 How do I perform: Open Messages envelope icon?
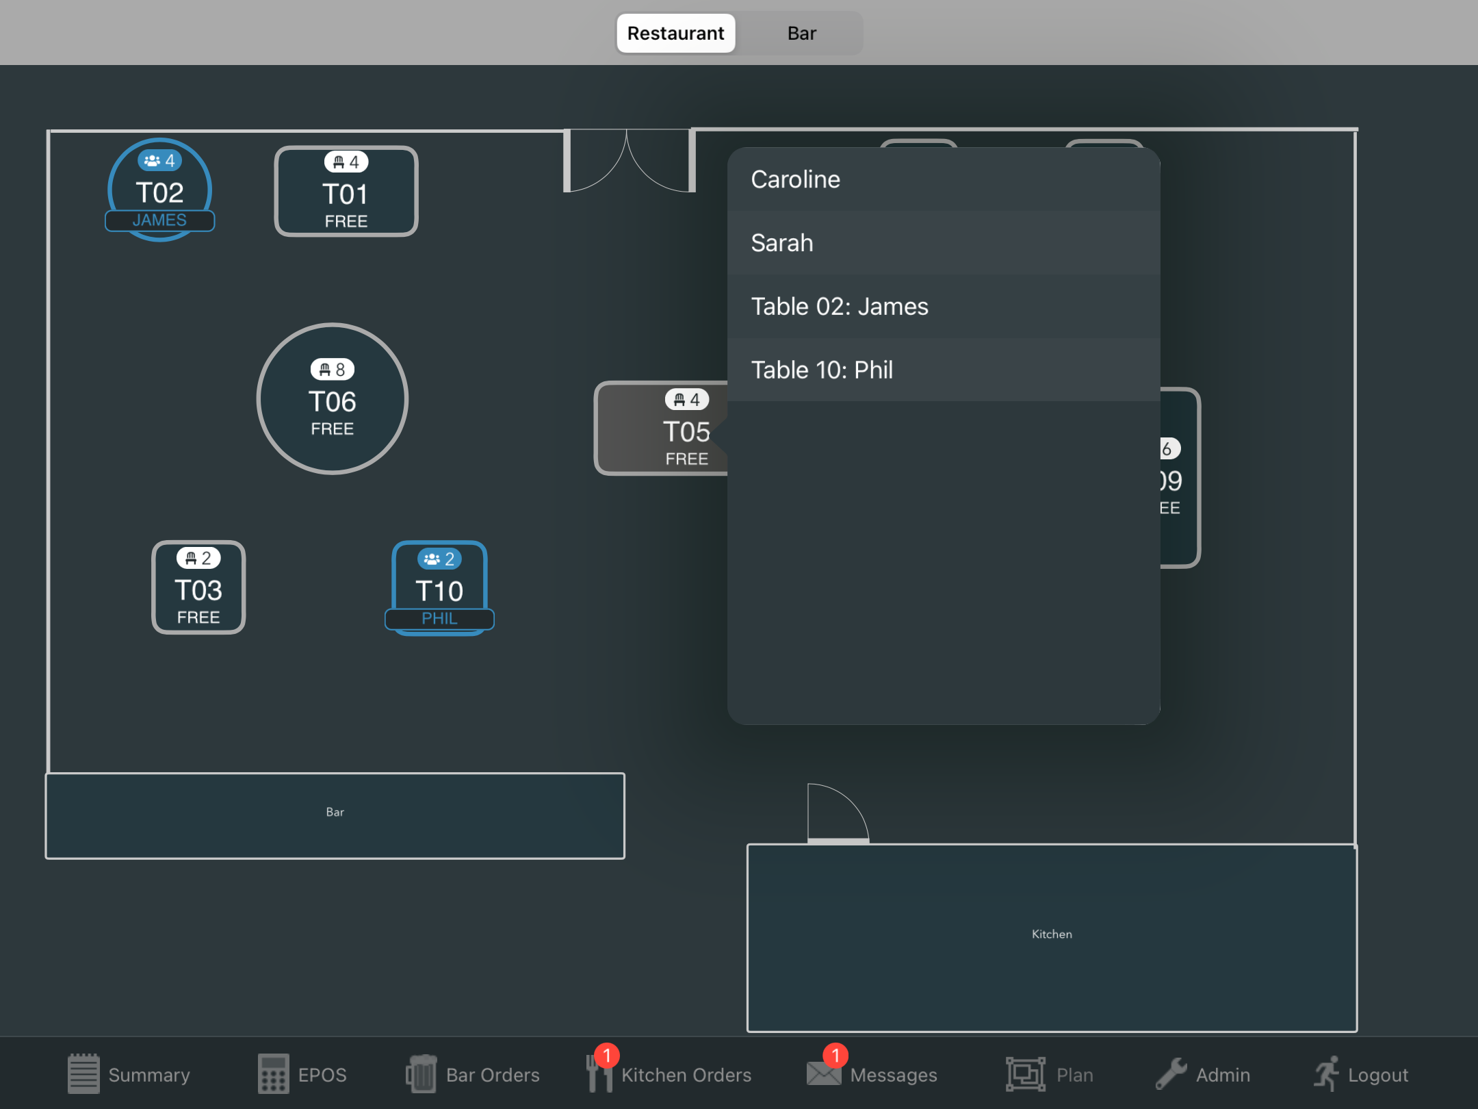[824, 1073]
